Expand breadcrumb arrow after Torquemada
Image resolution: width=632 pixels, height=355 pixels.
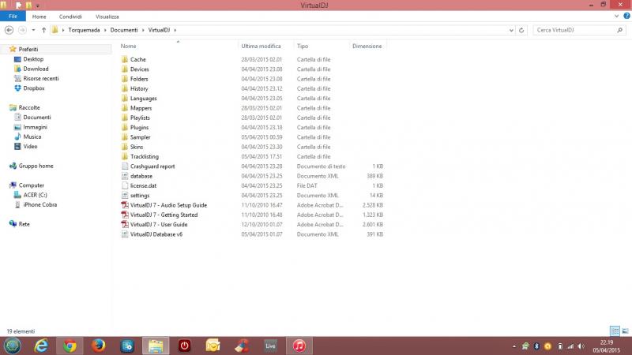105,30
